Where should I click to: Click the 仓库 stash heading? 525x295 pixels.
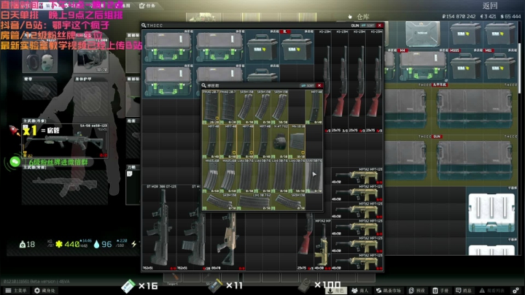pyautogui.click(x=362, y=16)
